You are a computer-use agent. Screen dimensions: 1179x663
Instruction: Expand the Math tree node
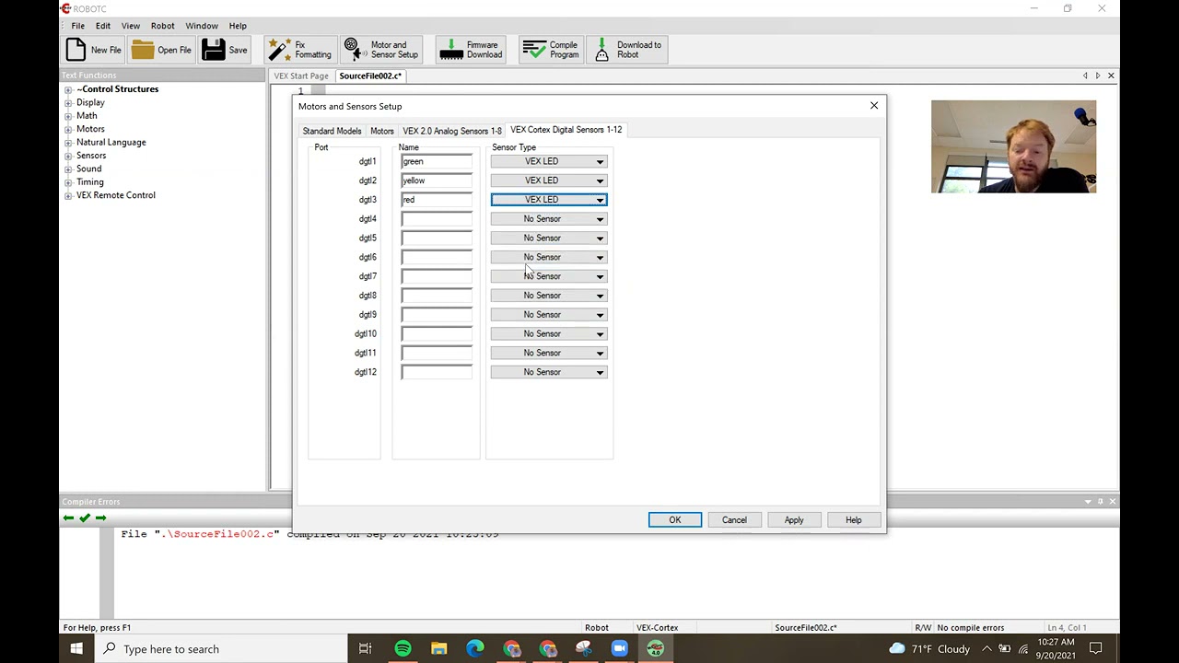pyautogui.click(x=68, y=116)
